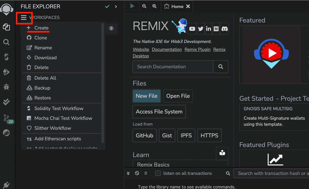This screenshot has height=189, width=309.
Task: Enable listen on all transactions checkbox
Action: point(158,173)
